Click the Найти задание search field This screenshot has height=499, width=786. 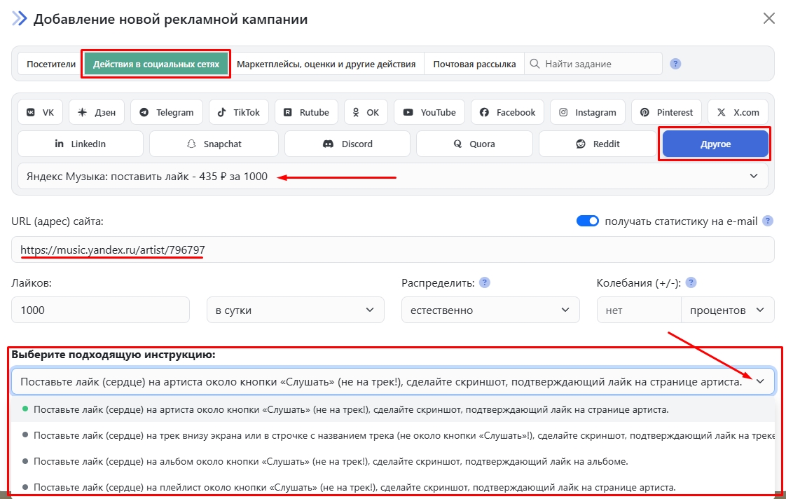[599, 64]
